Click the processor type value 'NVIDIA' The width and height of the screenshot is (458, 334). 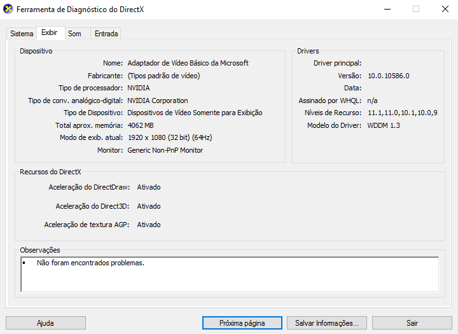pos(139,88)
